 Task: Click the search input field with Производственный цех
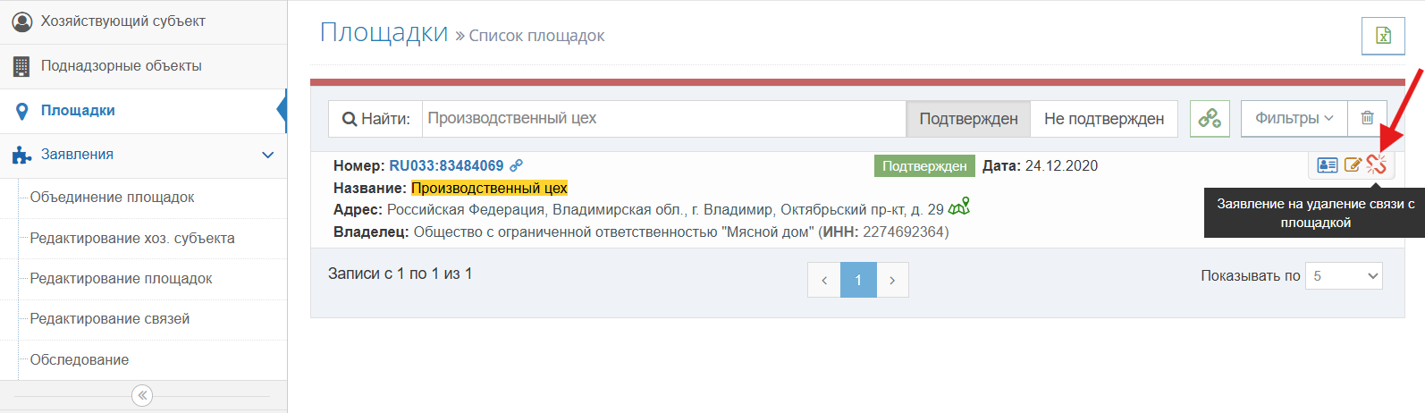[x=663, y=119]
